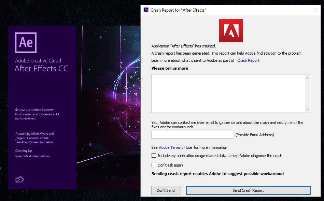Click the red Adobe logo in crash dialog
The width and height of the screenshot is (324, 201).
pos(231,31)
